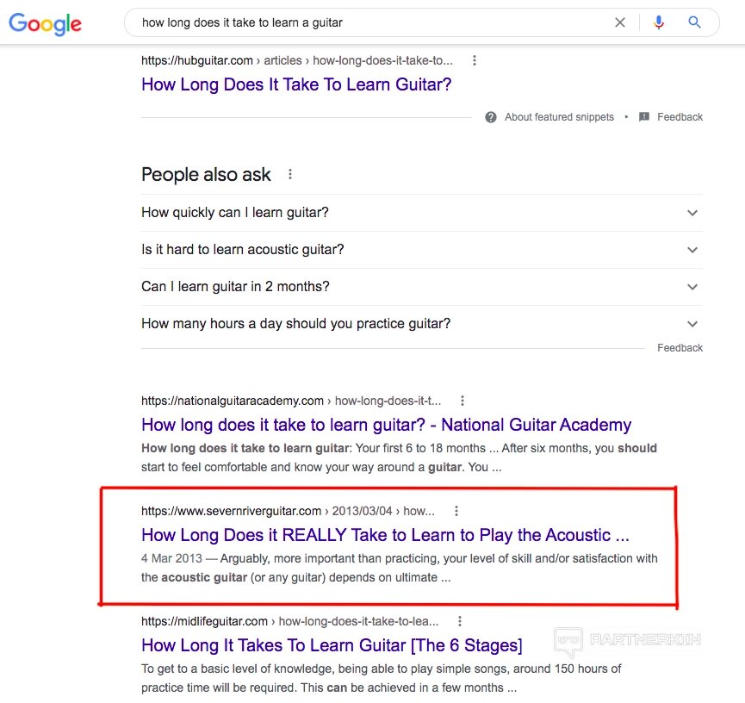This screenshot has height=703, width=745.
Task: Open three-dot menu beside midlifeguitar.com URL
Action: pos(460,621)
